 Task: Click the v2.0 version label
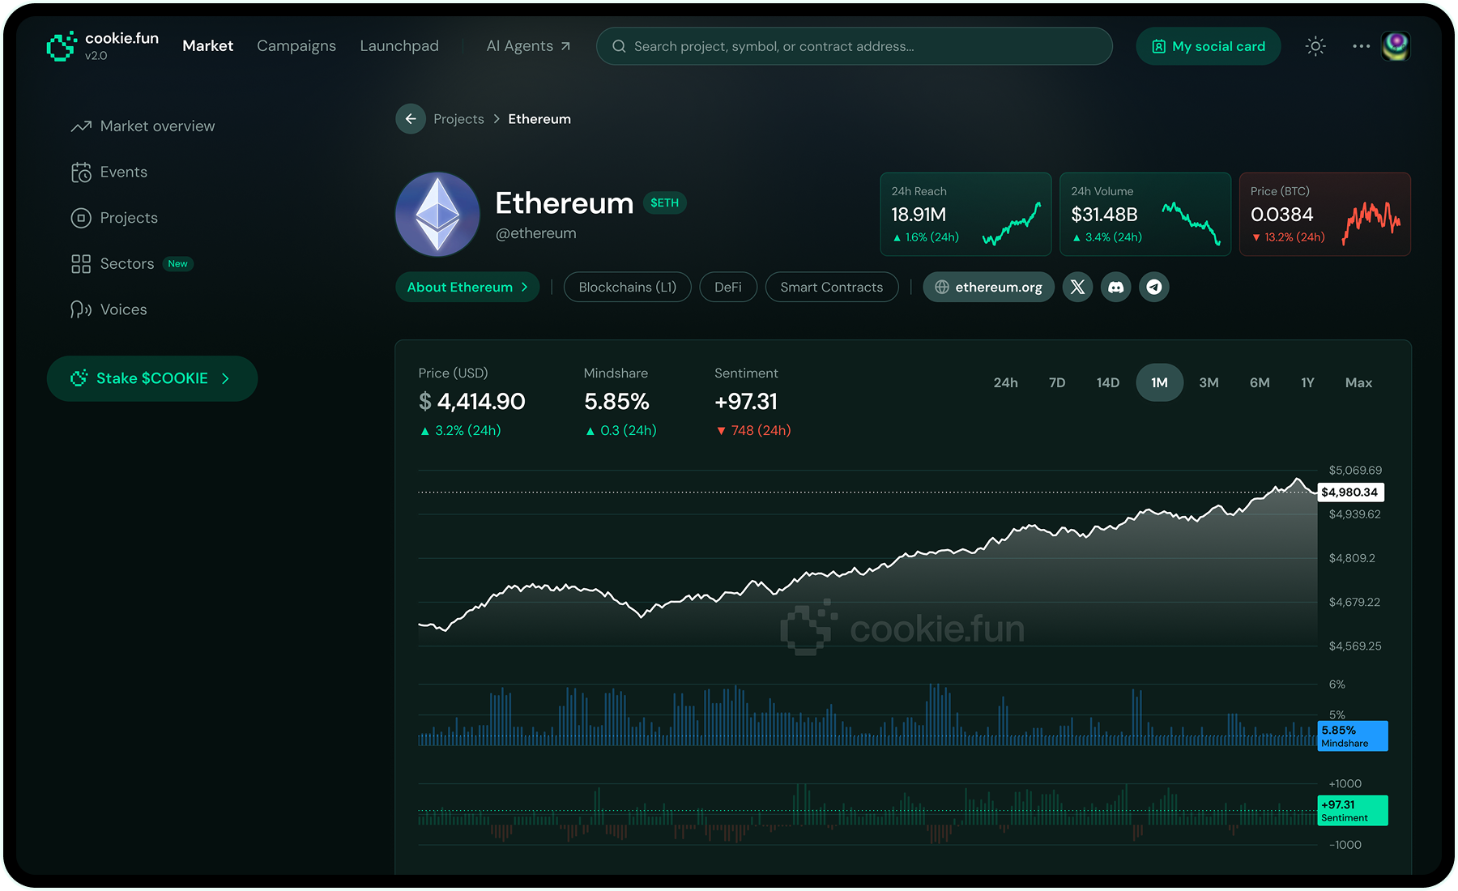coord(96,56)
